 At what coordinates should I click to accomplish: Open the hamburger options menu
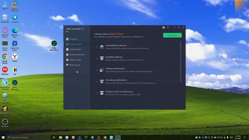[168, 28]
